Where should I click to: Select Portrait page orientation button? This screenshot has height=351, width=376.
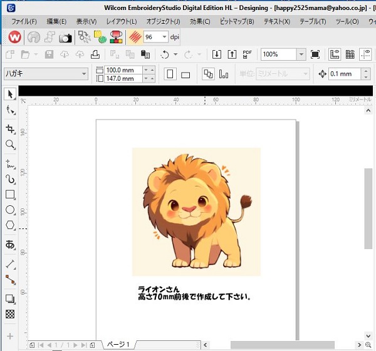pyautogui.click(x=170, y=74)
